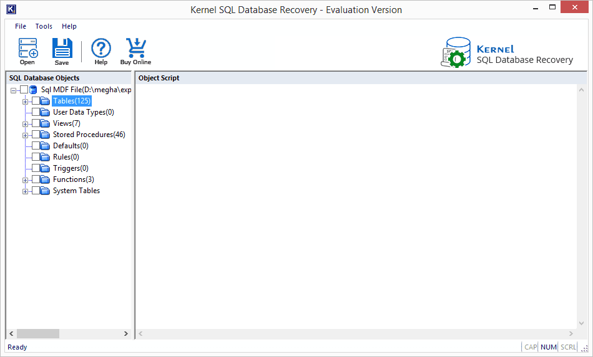Click the window resize grip in the corner
Screen dimensions: 593x357
584,349
